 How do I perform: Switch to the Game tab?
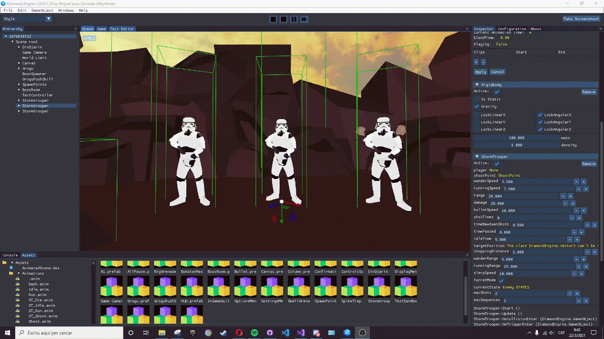click(102, 29)
